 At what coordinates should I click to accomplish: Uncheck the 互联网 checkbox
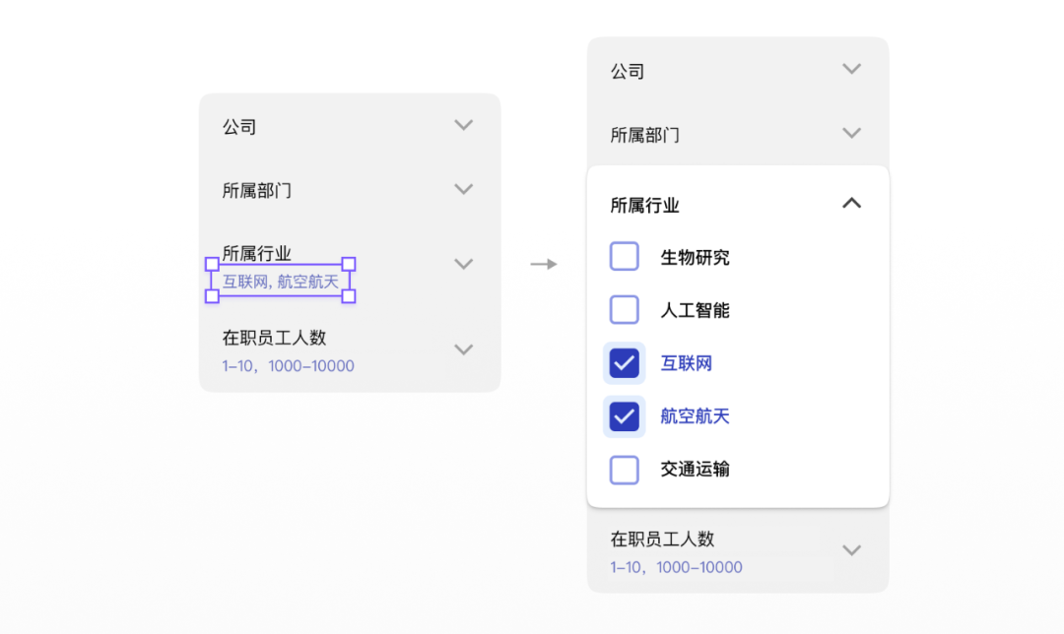point(625,363)
